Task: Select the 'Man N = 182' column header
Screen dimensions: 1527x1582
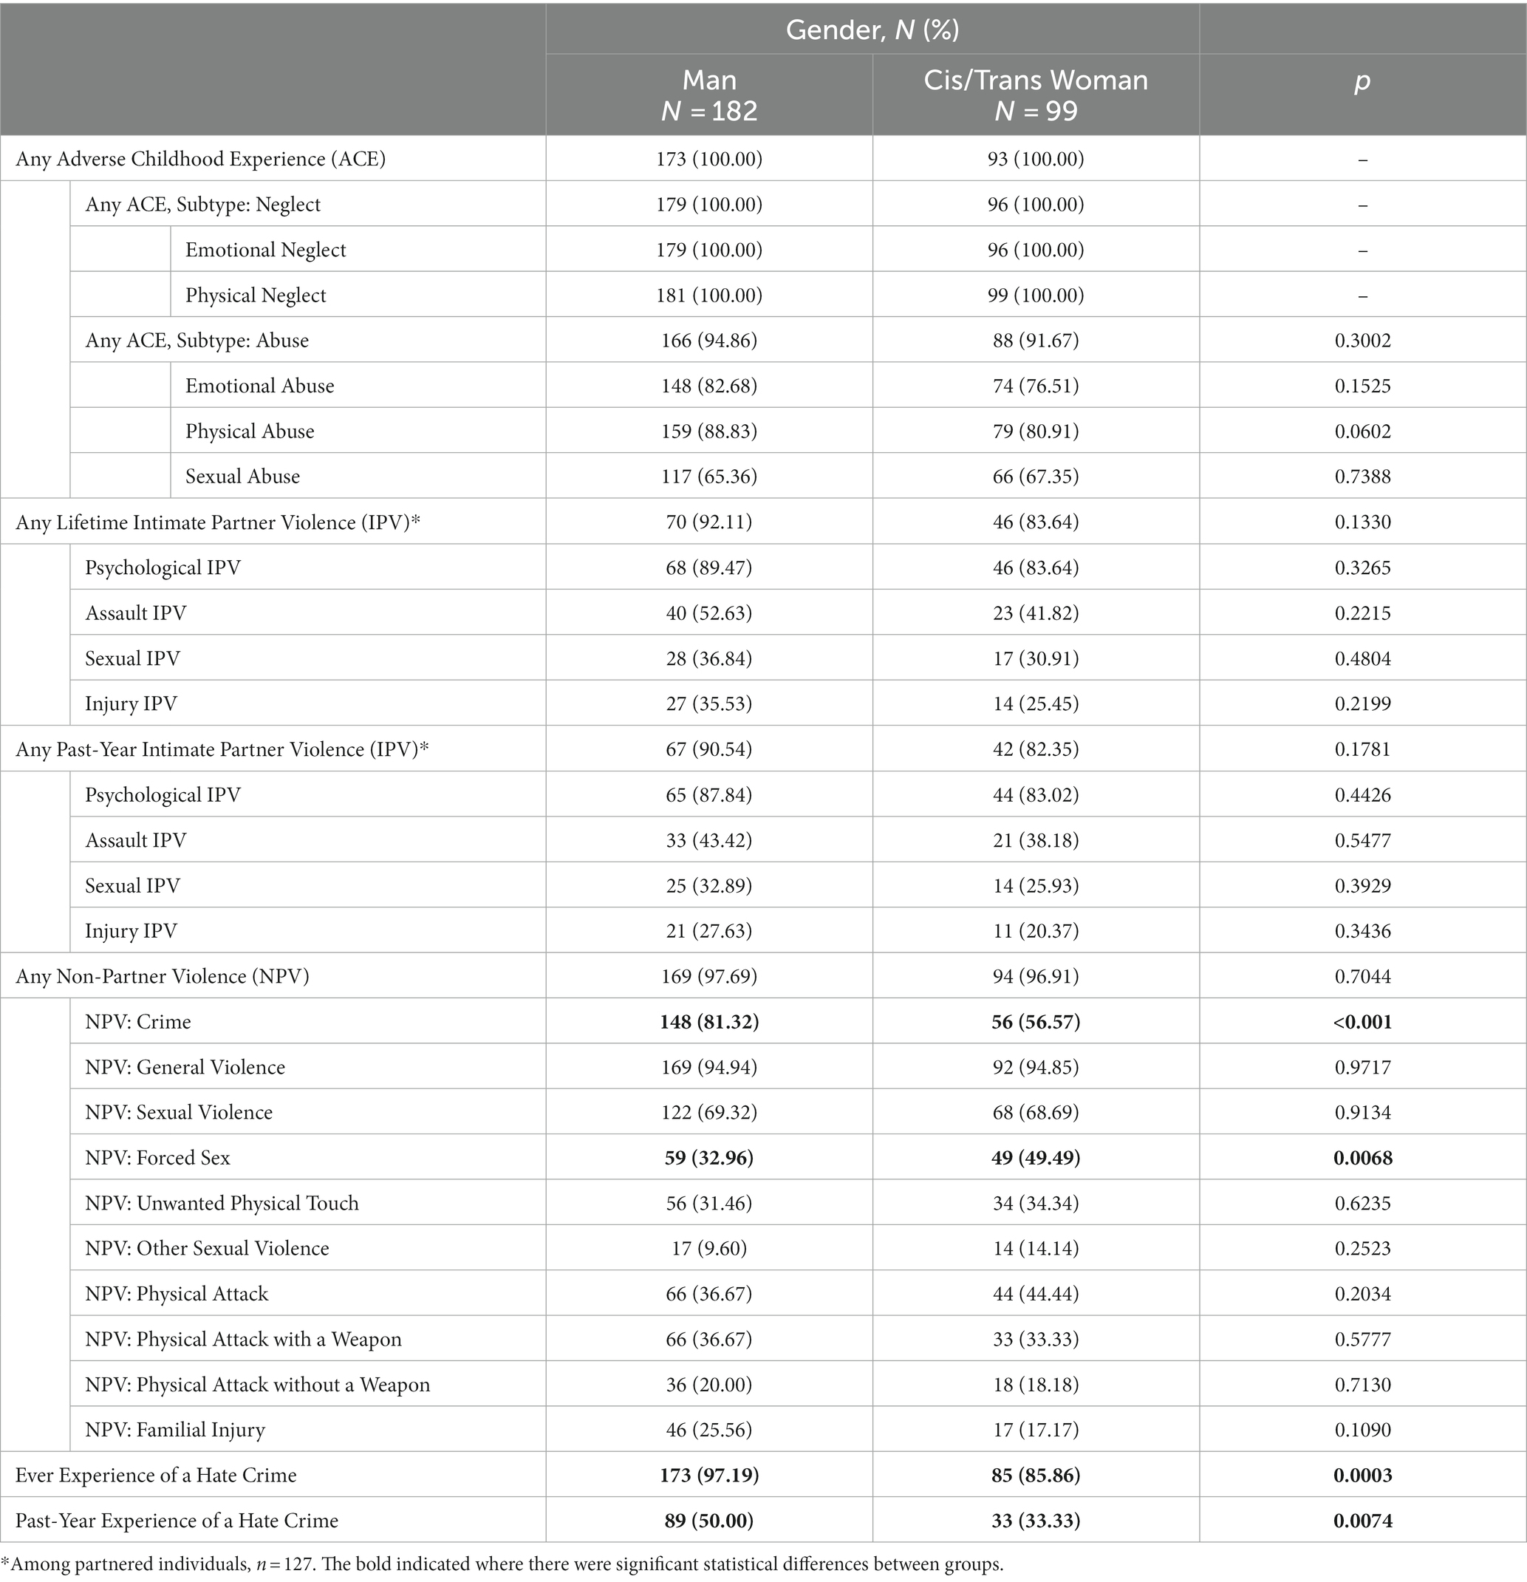Action: (709, 95)
